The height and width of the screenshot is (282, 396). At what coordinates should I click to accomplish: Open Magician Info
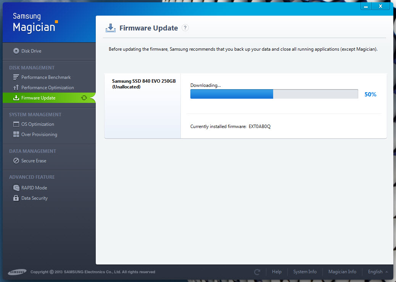tap(342, 272)
